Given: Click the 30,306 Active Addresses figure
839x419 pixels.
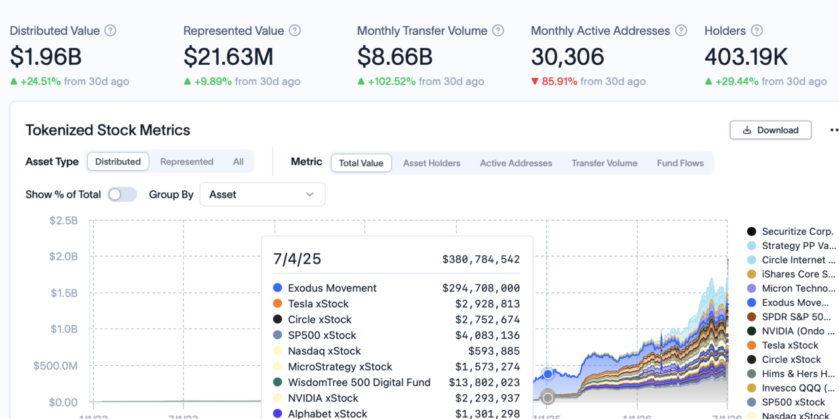Looking at the screenshot, I should click(568, 57).
